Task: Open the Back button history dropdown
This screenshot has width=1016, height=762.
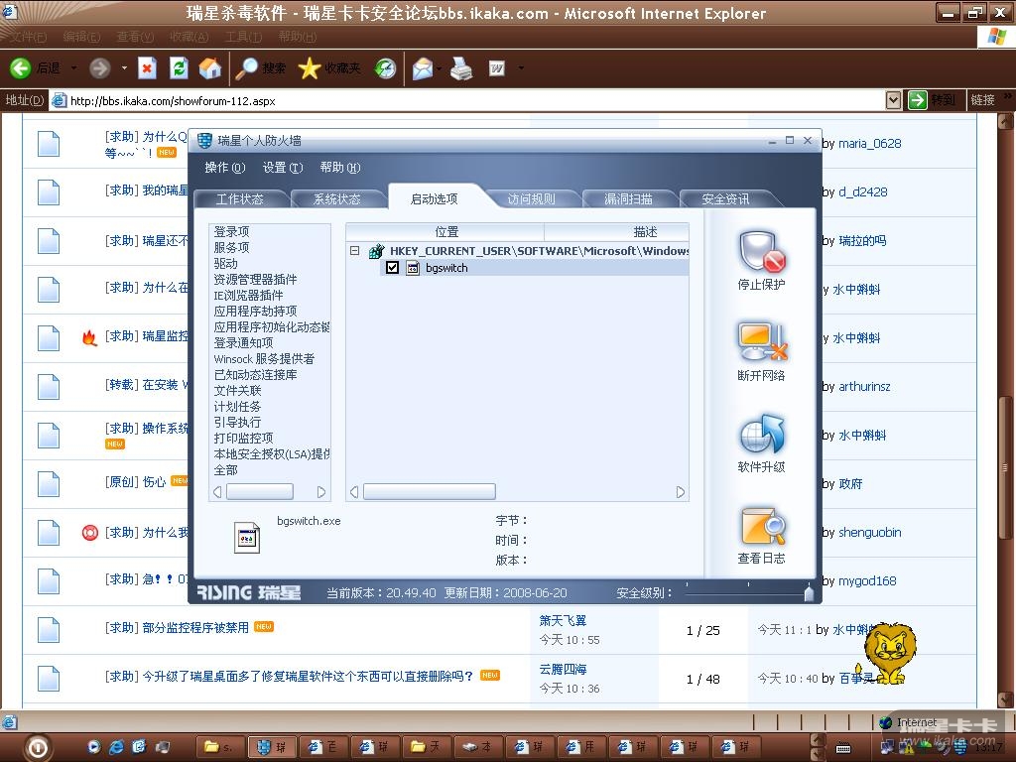Action: 73,67
